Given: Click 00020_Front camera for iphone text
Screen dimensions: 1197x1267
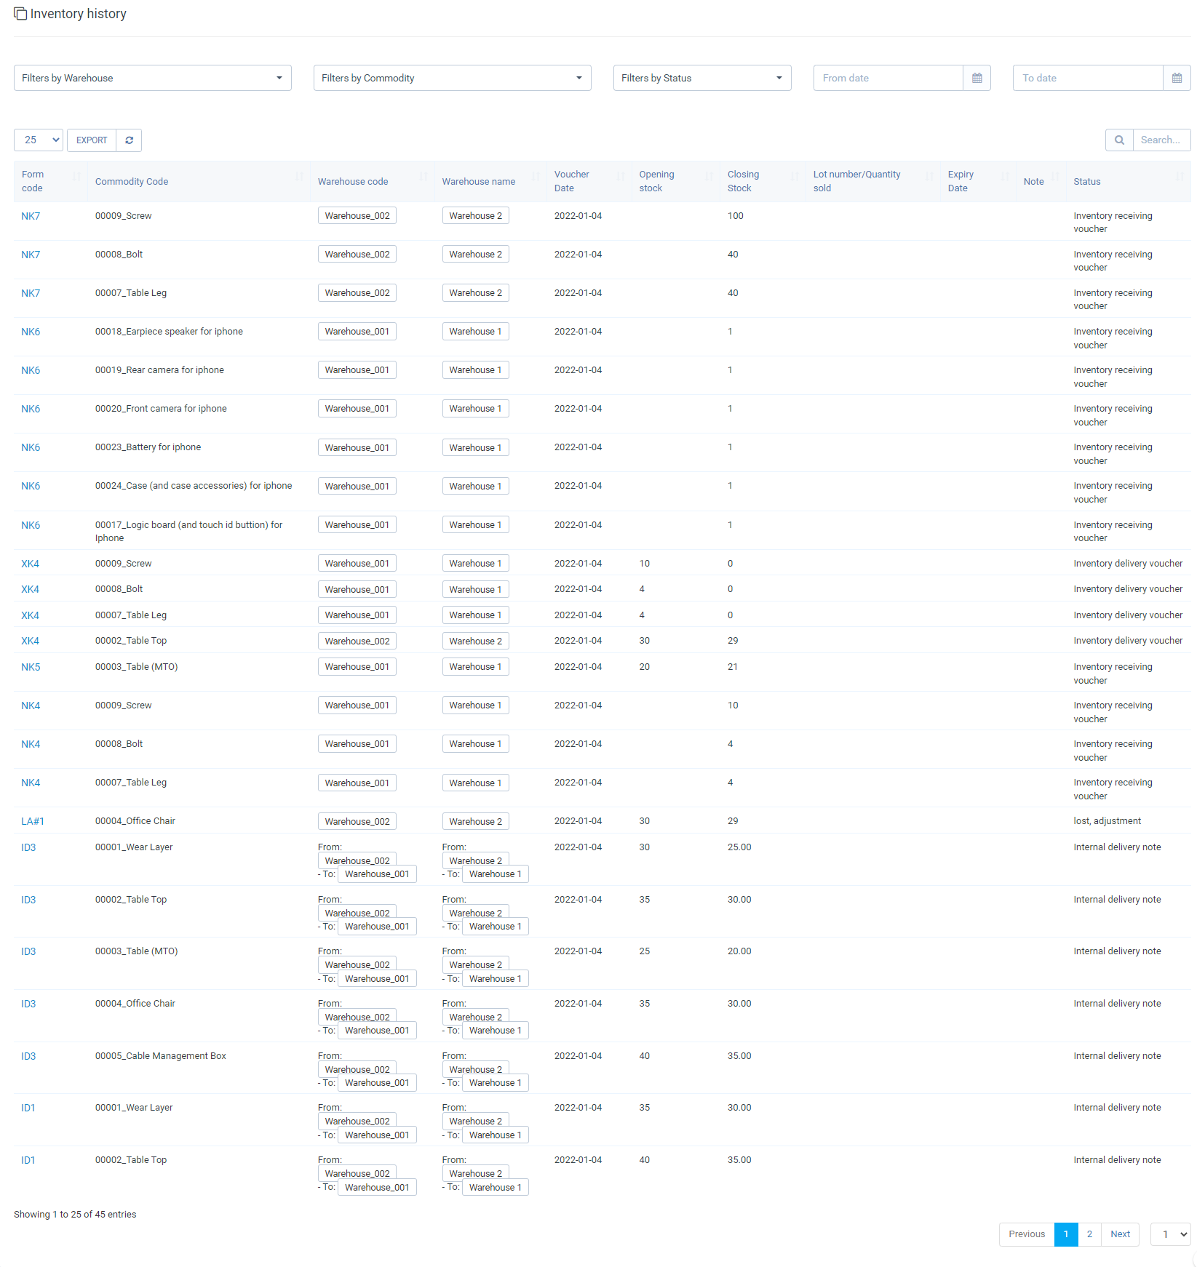Looking at the screenshot, I should 161,409.
